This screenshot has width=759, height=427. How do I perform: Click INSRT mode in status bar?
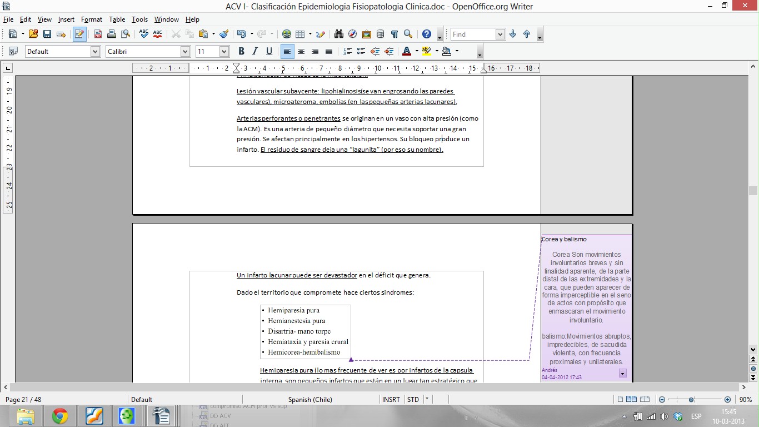pyautogui.click(x=391, y=400)
